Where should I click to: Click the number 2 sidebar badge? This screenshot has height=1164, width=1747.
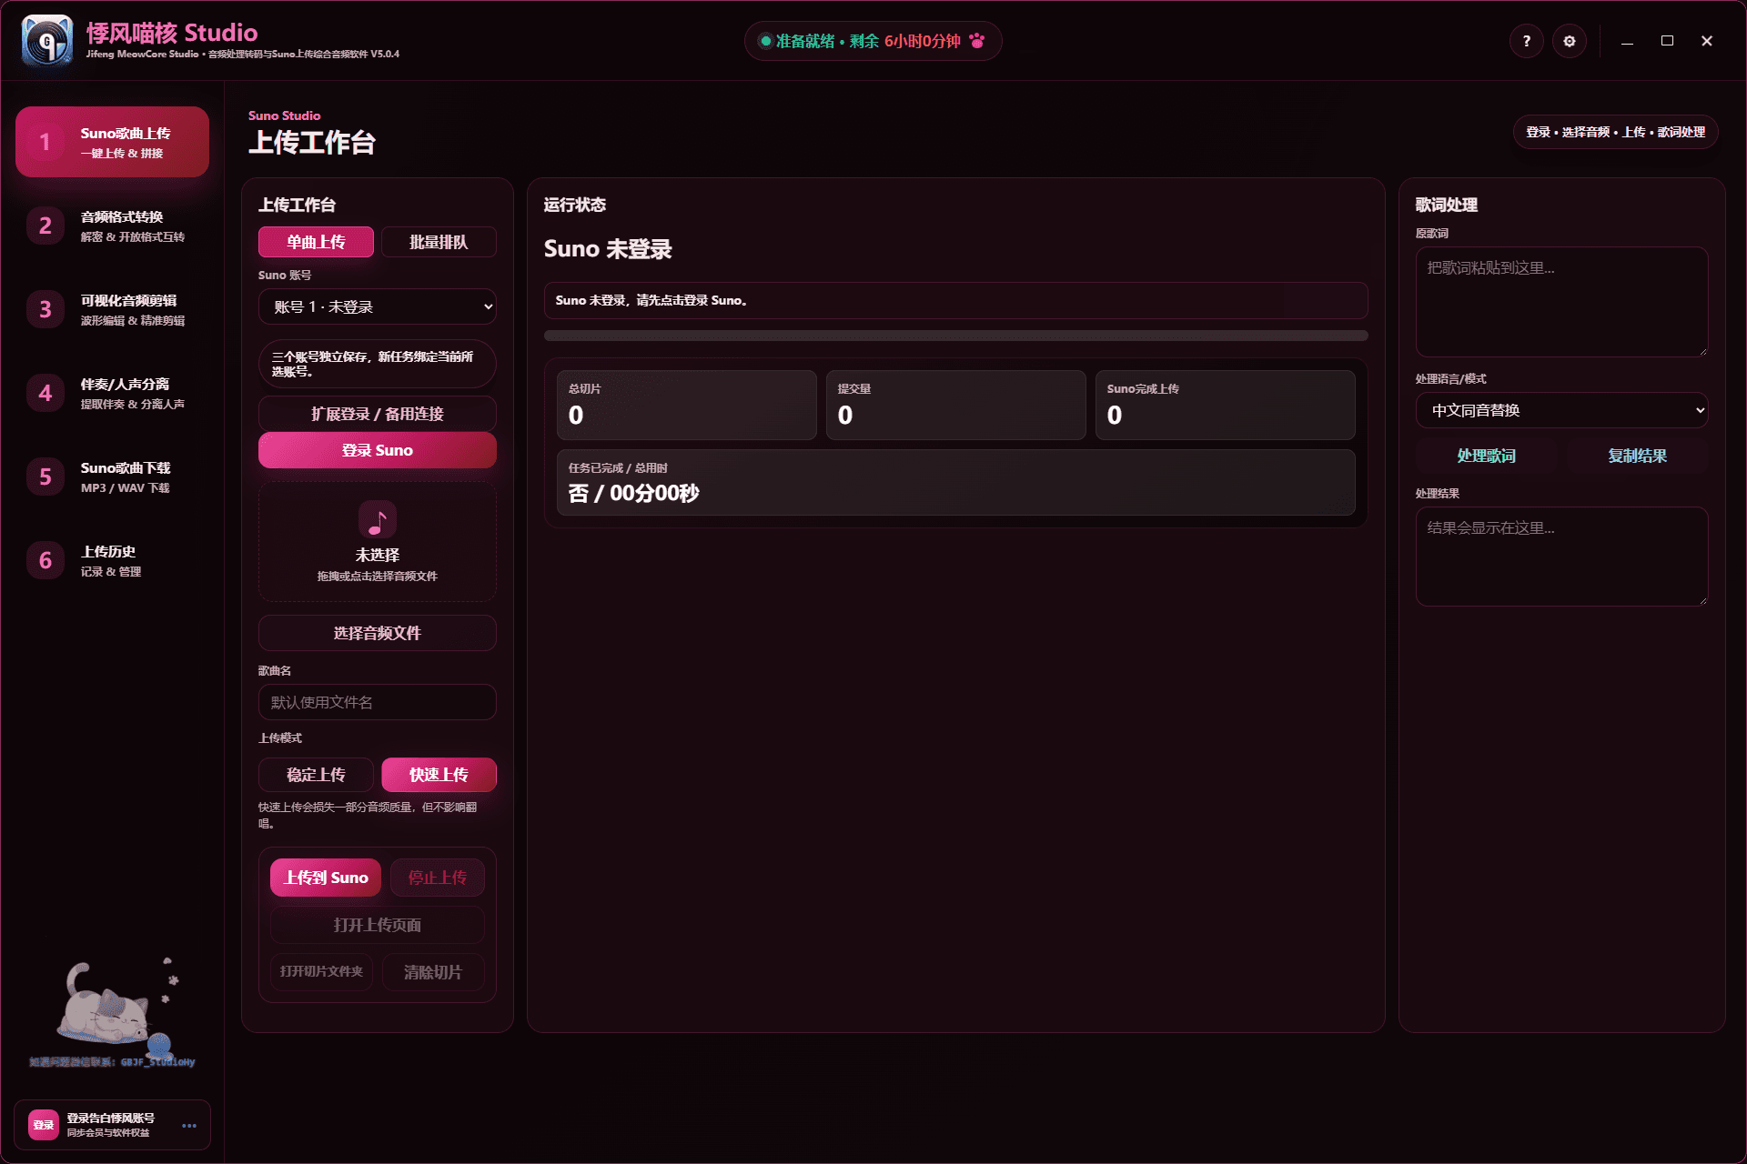[45, 226]
